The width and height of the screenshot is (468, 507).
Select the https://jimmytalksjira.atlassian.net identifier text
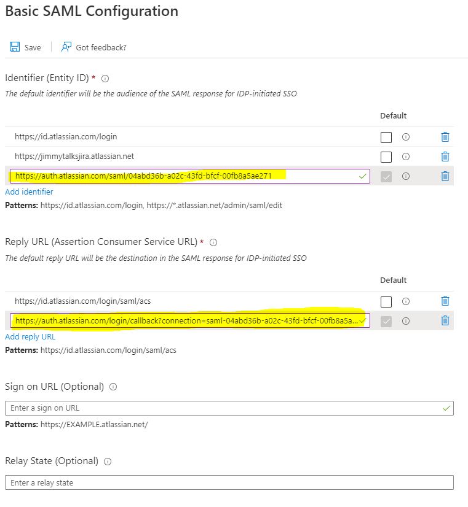74,157
